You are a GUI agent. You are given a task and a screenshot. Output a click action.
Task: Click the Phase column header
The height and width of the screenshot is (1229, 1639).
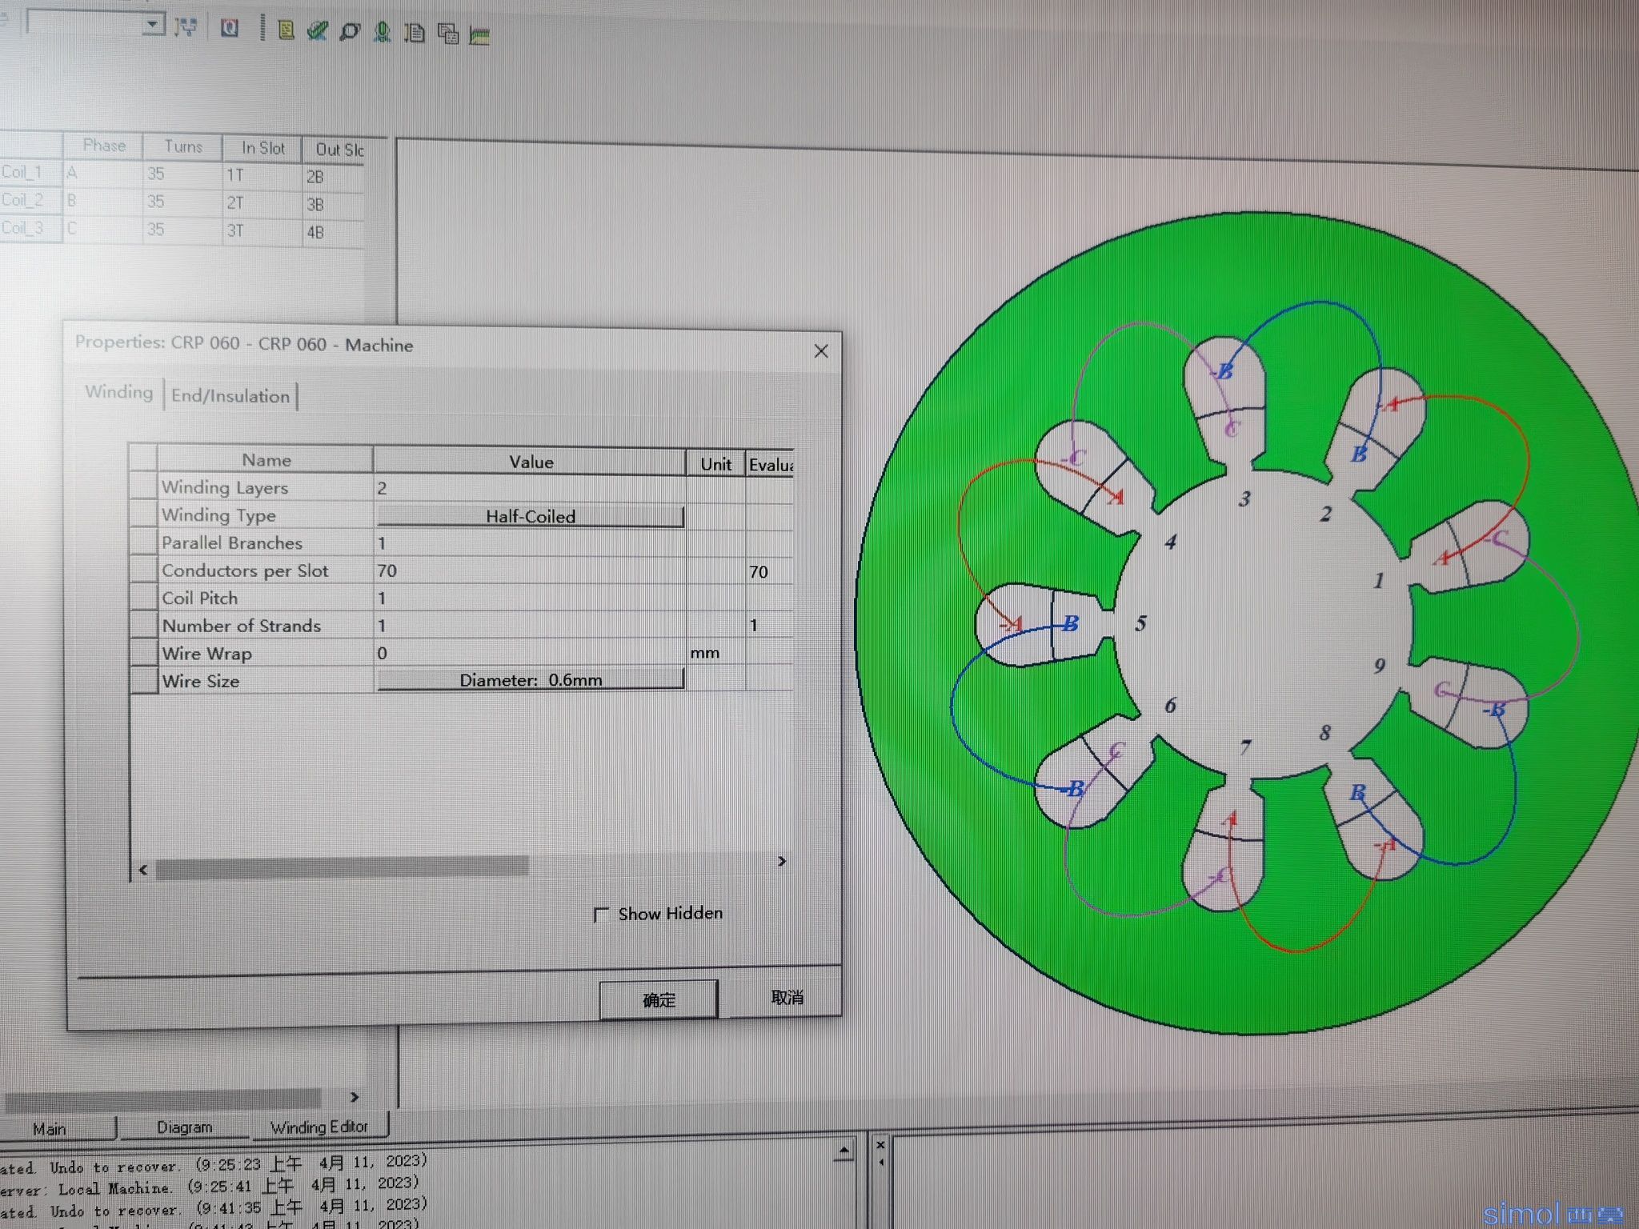coord(104,146)
